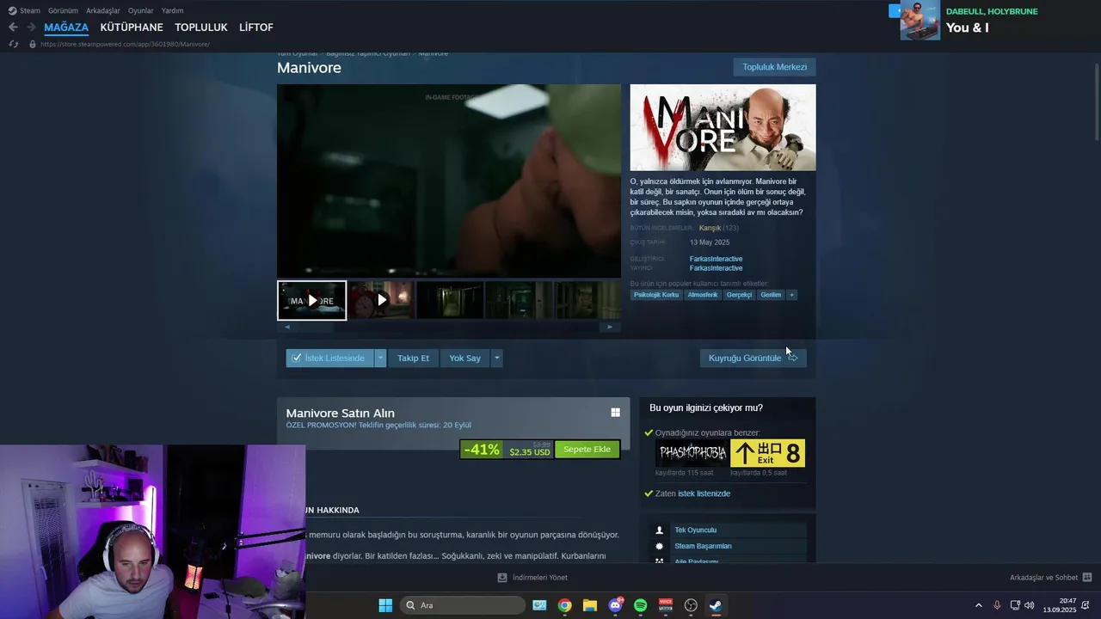Expand the Yok Say dropdown arrow
1101x619 pixels.
496,358
